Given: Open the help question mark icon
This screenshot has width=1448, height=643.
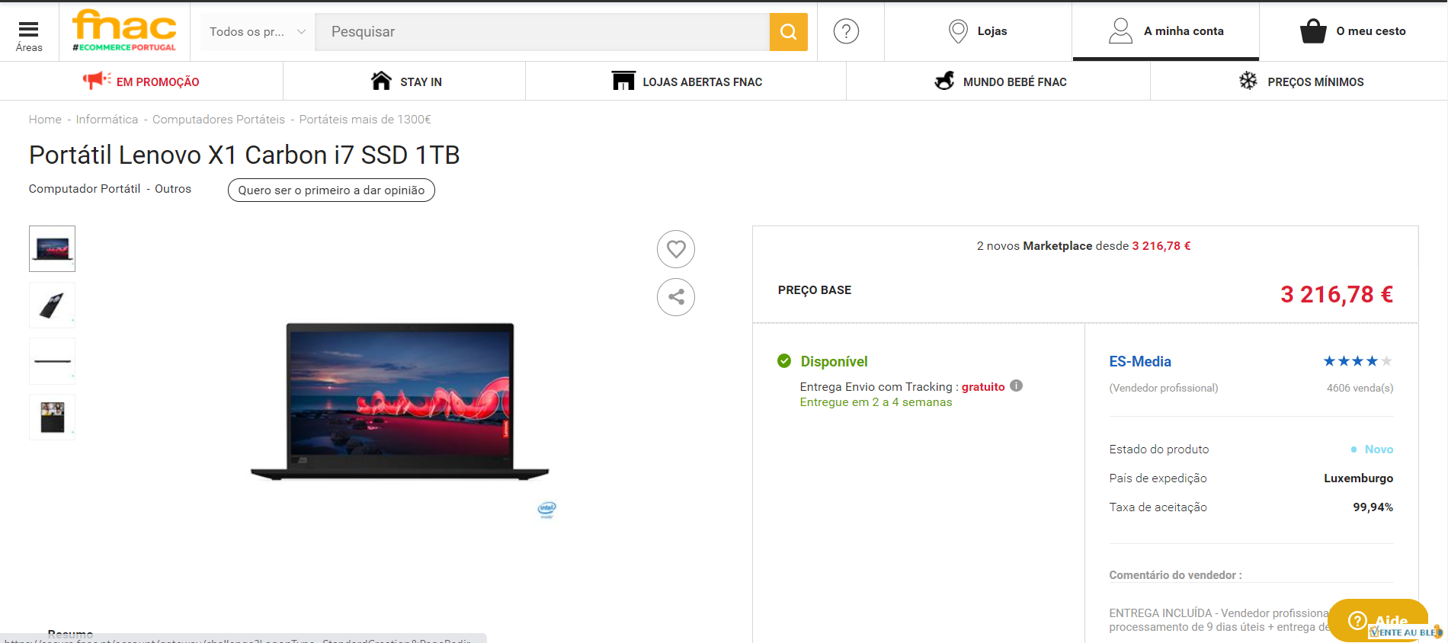Looking at the screenshot, I should 846,31.
